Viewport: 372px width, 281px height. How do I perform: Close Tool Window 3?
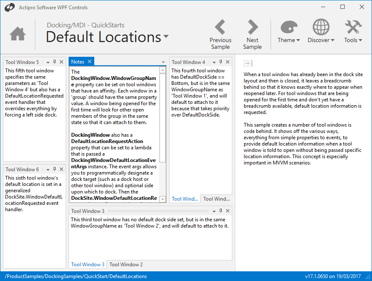[228, 211]
